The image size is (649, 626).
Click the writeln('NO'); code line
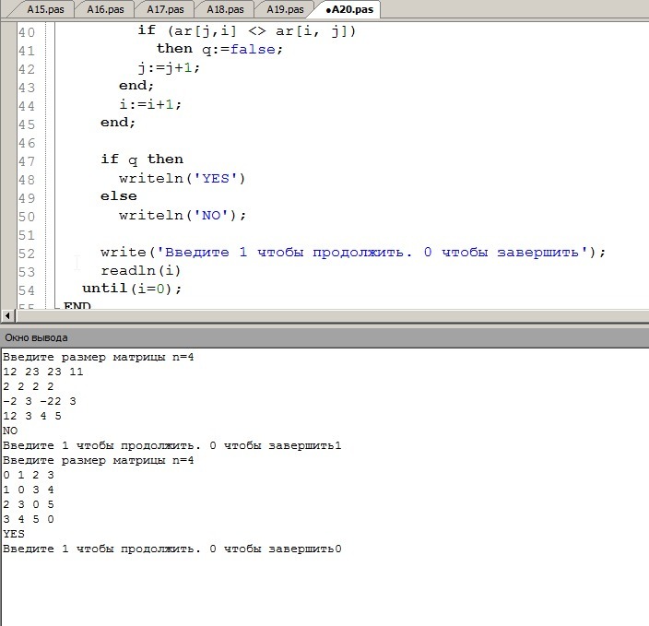pyautogui.click(x=183, y=216)
